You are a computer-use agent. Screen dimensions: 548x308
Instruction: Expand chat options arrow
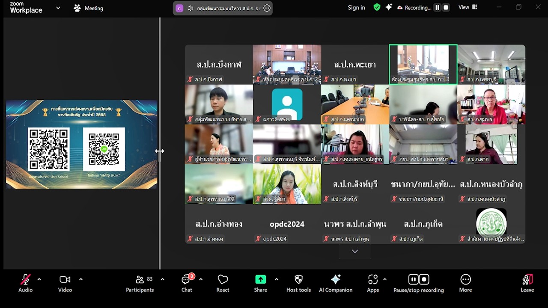200,279
